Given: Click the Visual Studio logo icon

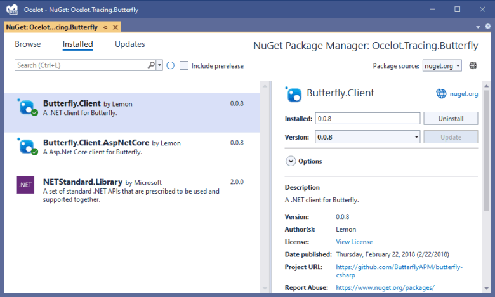Looking at the screenshot, I should click(x=11, y=10).
